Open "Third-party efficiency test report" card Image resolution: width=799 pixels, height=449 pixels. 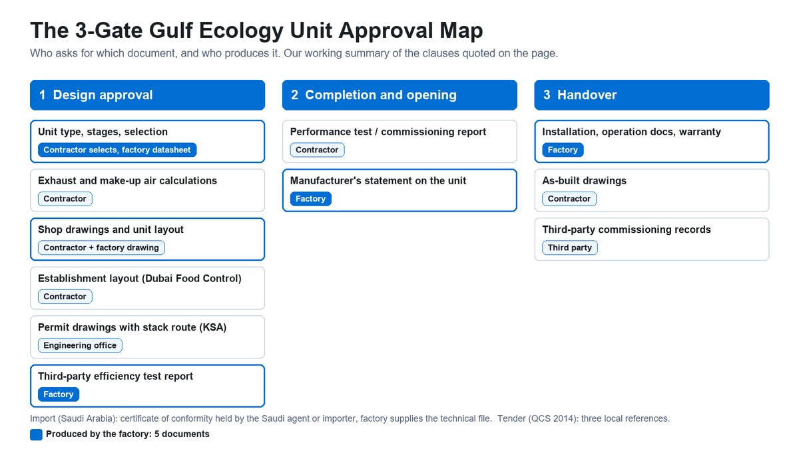(147, 386)
